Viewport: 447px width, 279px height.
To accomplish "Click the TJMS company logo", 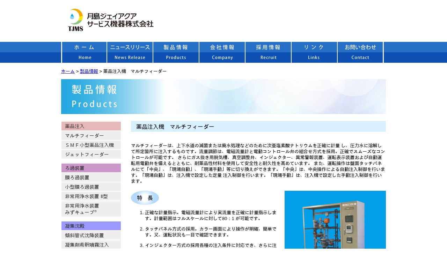I will click(110, 20).
